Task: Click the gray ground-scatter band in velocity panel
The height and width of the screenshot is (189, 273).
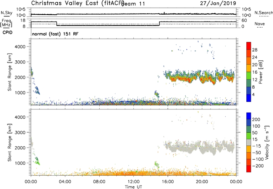Action: pyautogui.click(x=199, y=148)
